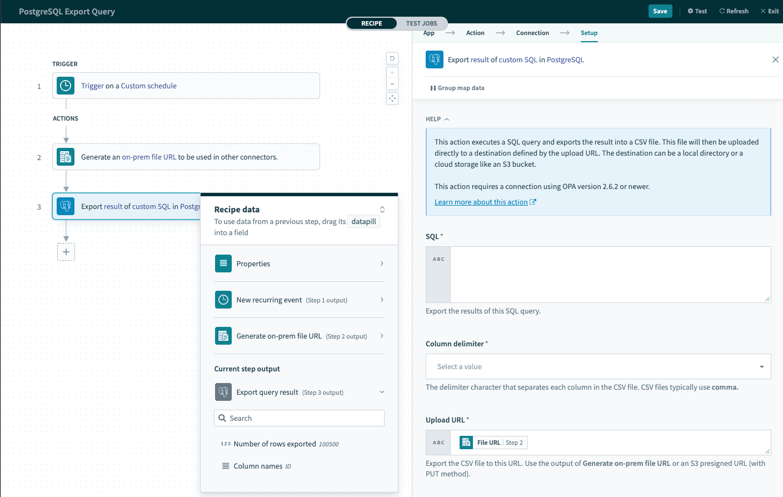Screen dimensions: 783x497
Task: Zoom in on the recipe canvas
Action: point(392,73)
